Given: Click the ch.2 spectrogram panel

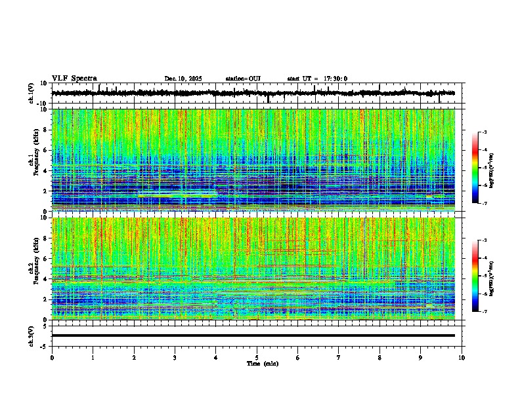Looking at the screenshot, I should [x=253, y=269].
